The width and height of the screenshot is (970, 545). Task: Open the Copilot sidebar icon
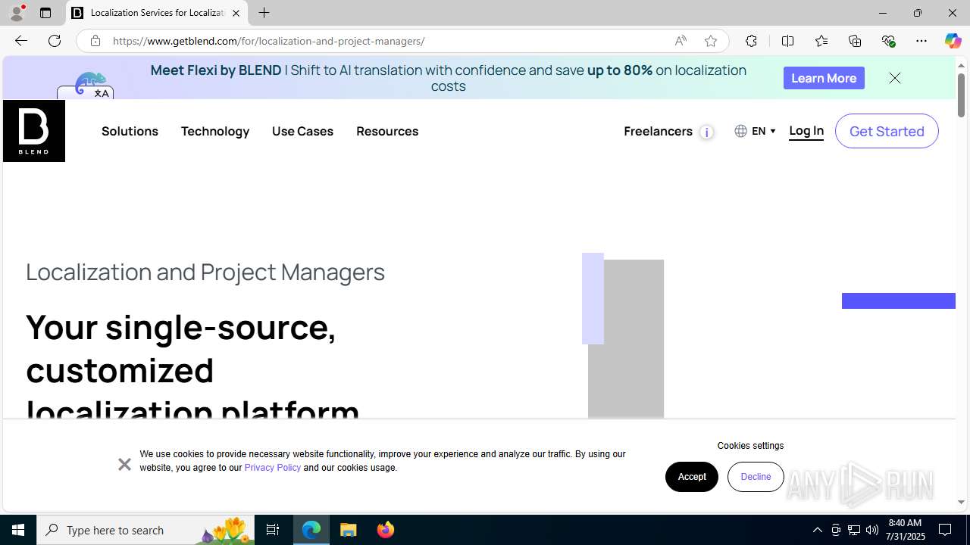click(x=953, y=41)
